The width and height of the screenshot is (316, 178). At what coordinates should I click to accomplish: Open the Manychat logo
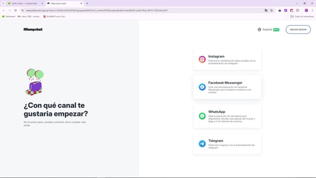33,30
